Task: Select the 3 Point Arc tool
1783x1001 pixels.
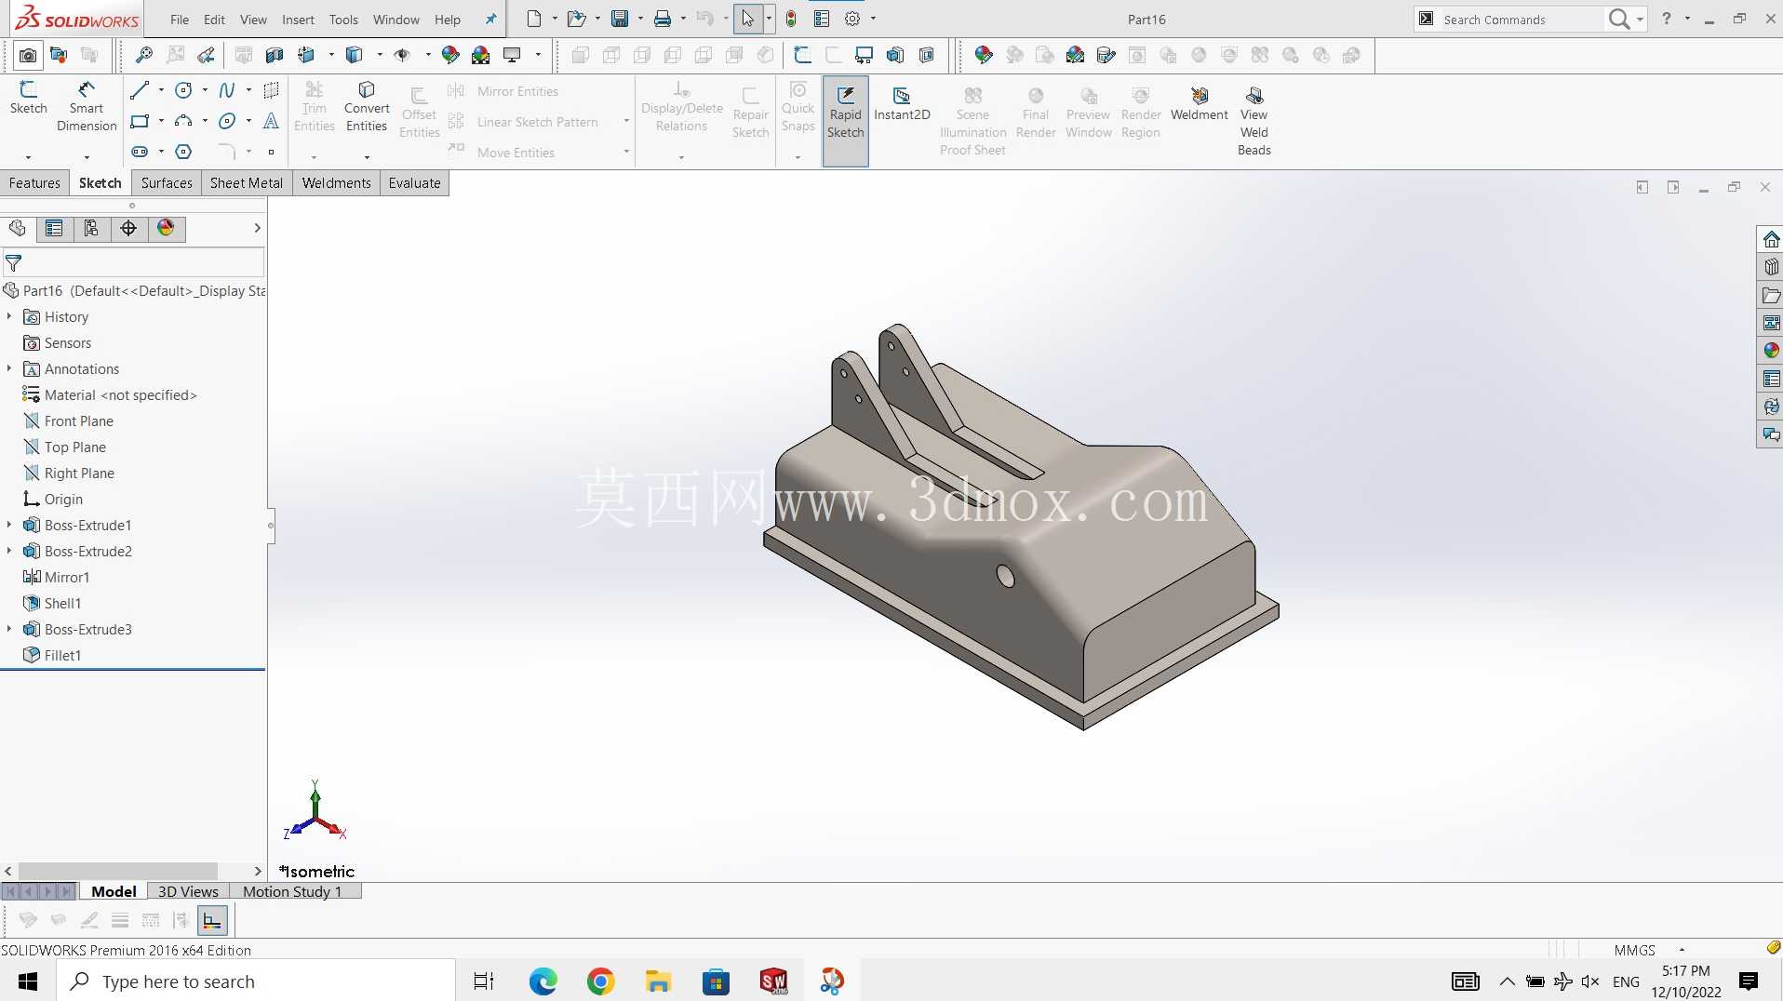Action: pos(183,121)
